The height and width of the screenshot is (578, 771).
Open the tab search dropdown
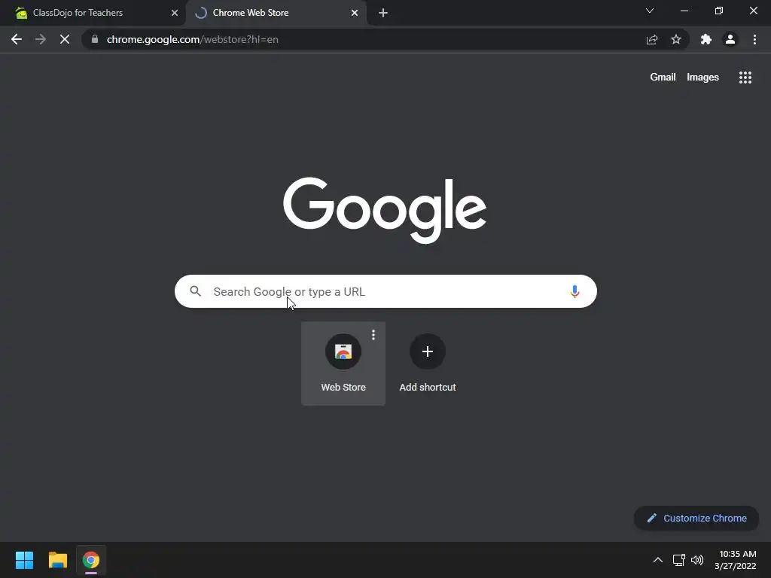(x=650, y=11)
